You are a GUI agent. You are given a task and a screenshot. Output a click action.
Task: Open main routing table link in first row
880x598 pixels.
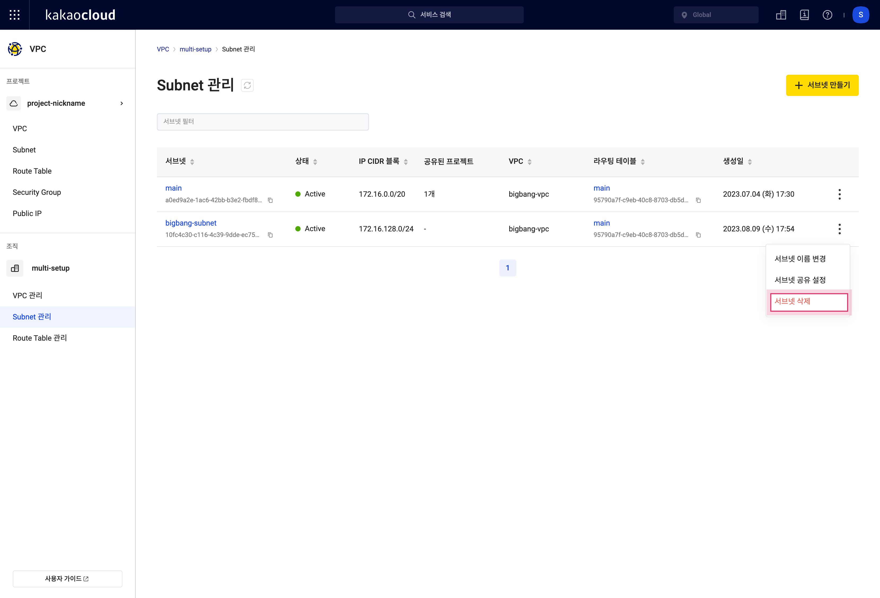click(x=602, y=188)
